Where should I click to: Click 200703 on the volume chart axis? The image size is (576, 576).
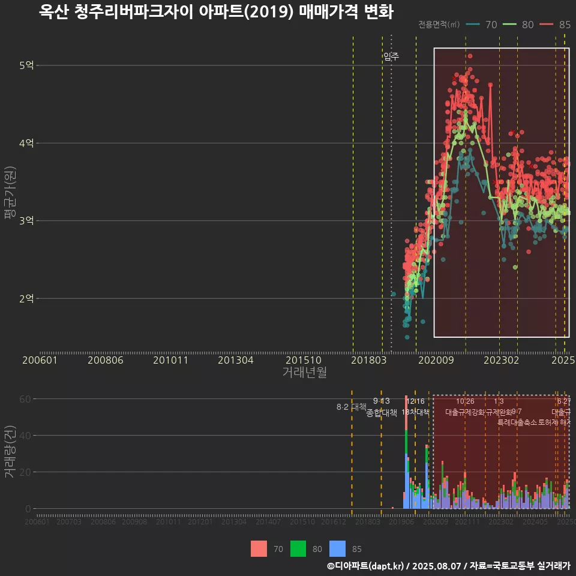(x=68, y=521)
